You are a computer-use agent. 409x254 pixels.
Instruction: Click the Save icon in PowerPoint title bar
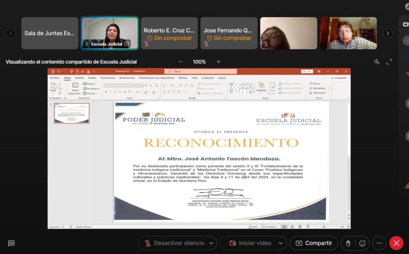[53, 71]
